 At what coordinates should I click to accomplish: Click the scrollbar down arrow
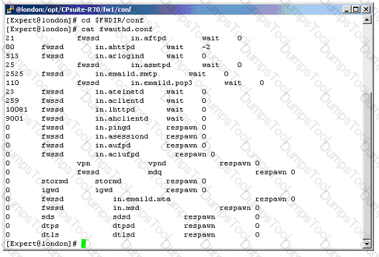click(367, 243)
